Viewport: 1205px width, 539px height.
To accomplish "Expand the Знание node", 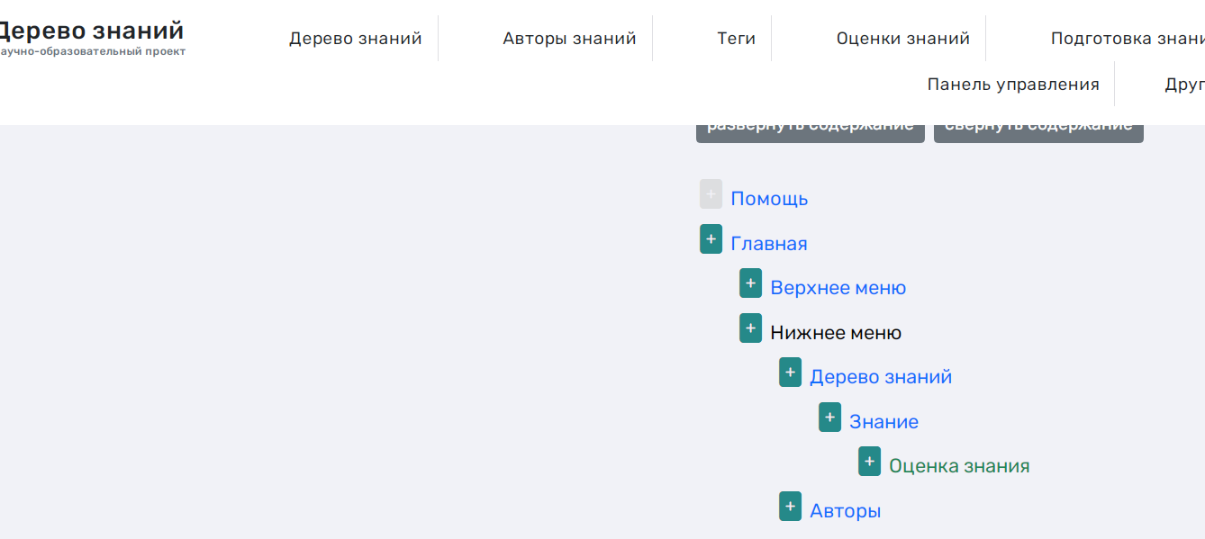I will point(829,417).
